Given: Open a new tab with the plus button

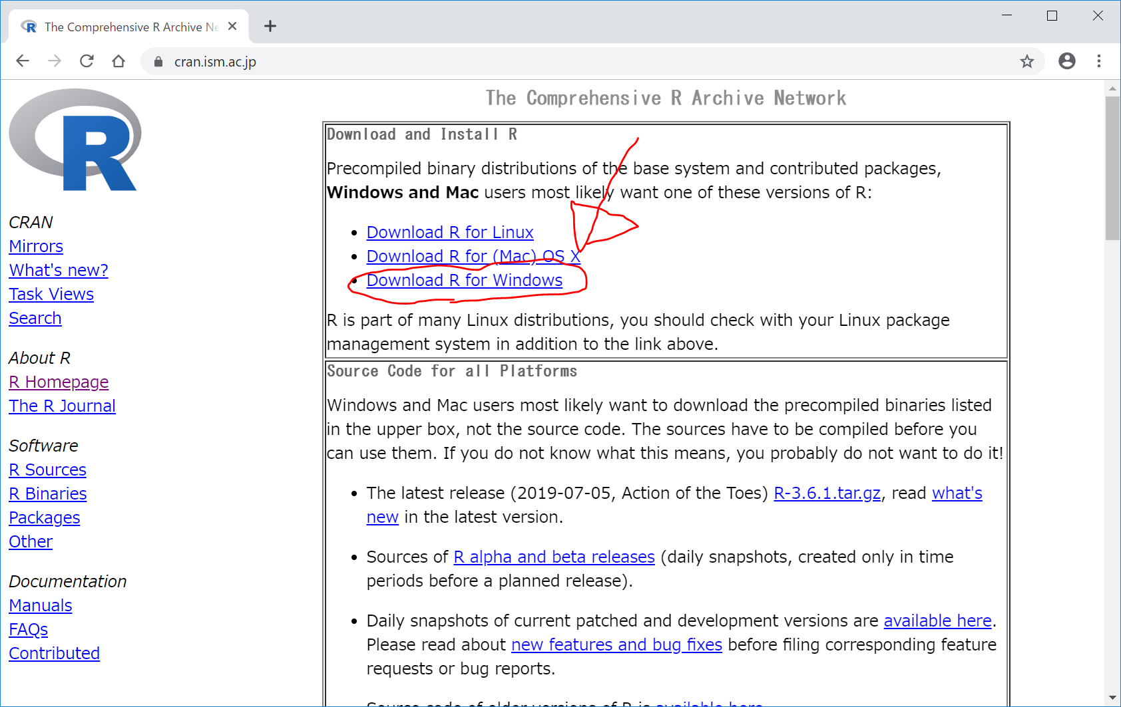Looking at the screenshot, I should point(270,26).
